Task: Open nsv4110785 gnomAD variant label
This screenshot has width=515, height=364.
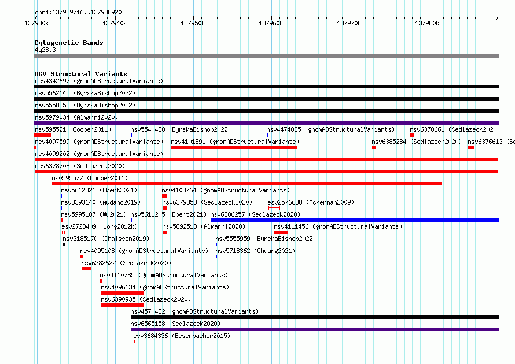Action: click(x=164, y=275)
